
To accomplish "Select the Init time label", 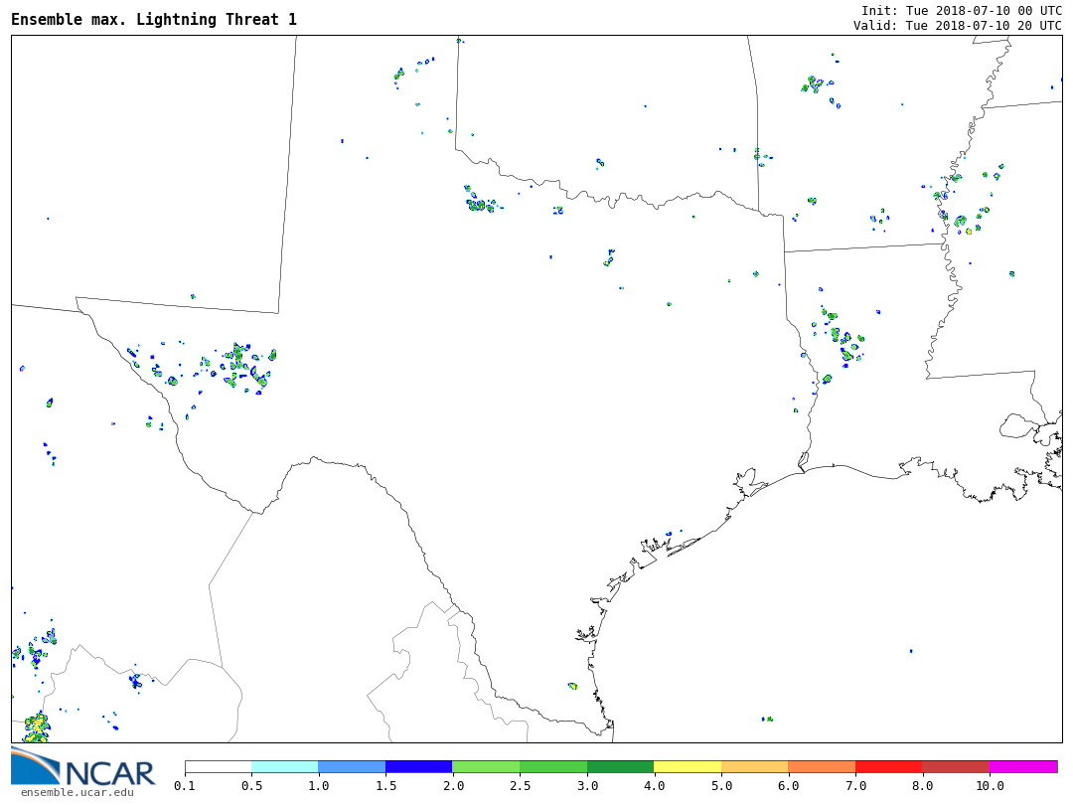I will coord(961,10).
